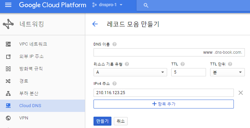The width and height of the screenshot is (250, 128).
Task: Open help for DNS 이름 field
Action: [x=114, y=44]
